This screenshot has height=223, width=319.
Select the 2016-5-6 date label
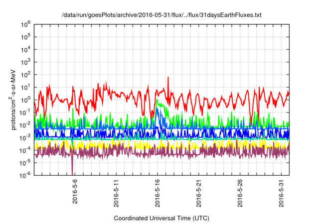75,191
